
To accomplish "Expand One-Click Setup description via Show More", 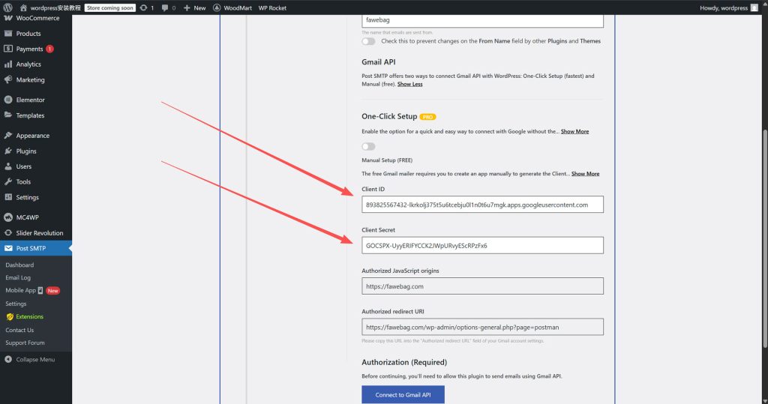I will tap(574, 131).
